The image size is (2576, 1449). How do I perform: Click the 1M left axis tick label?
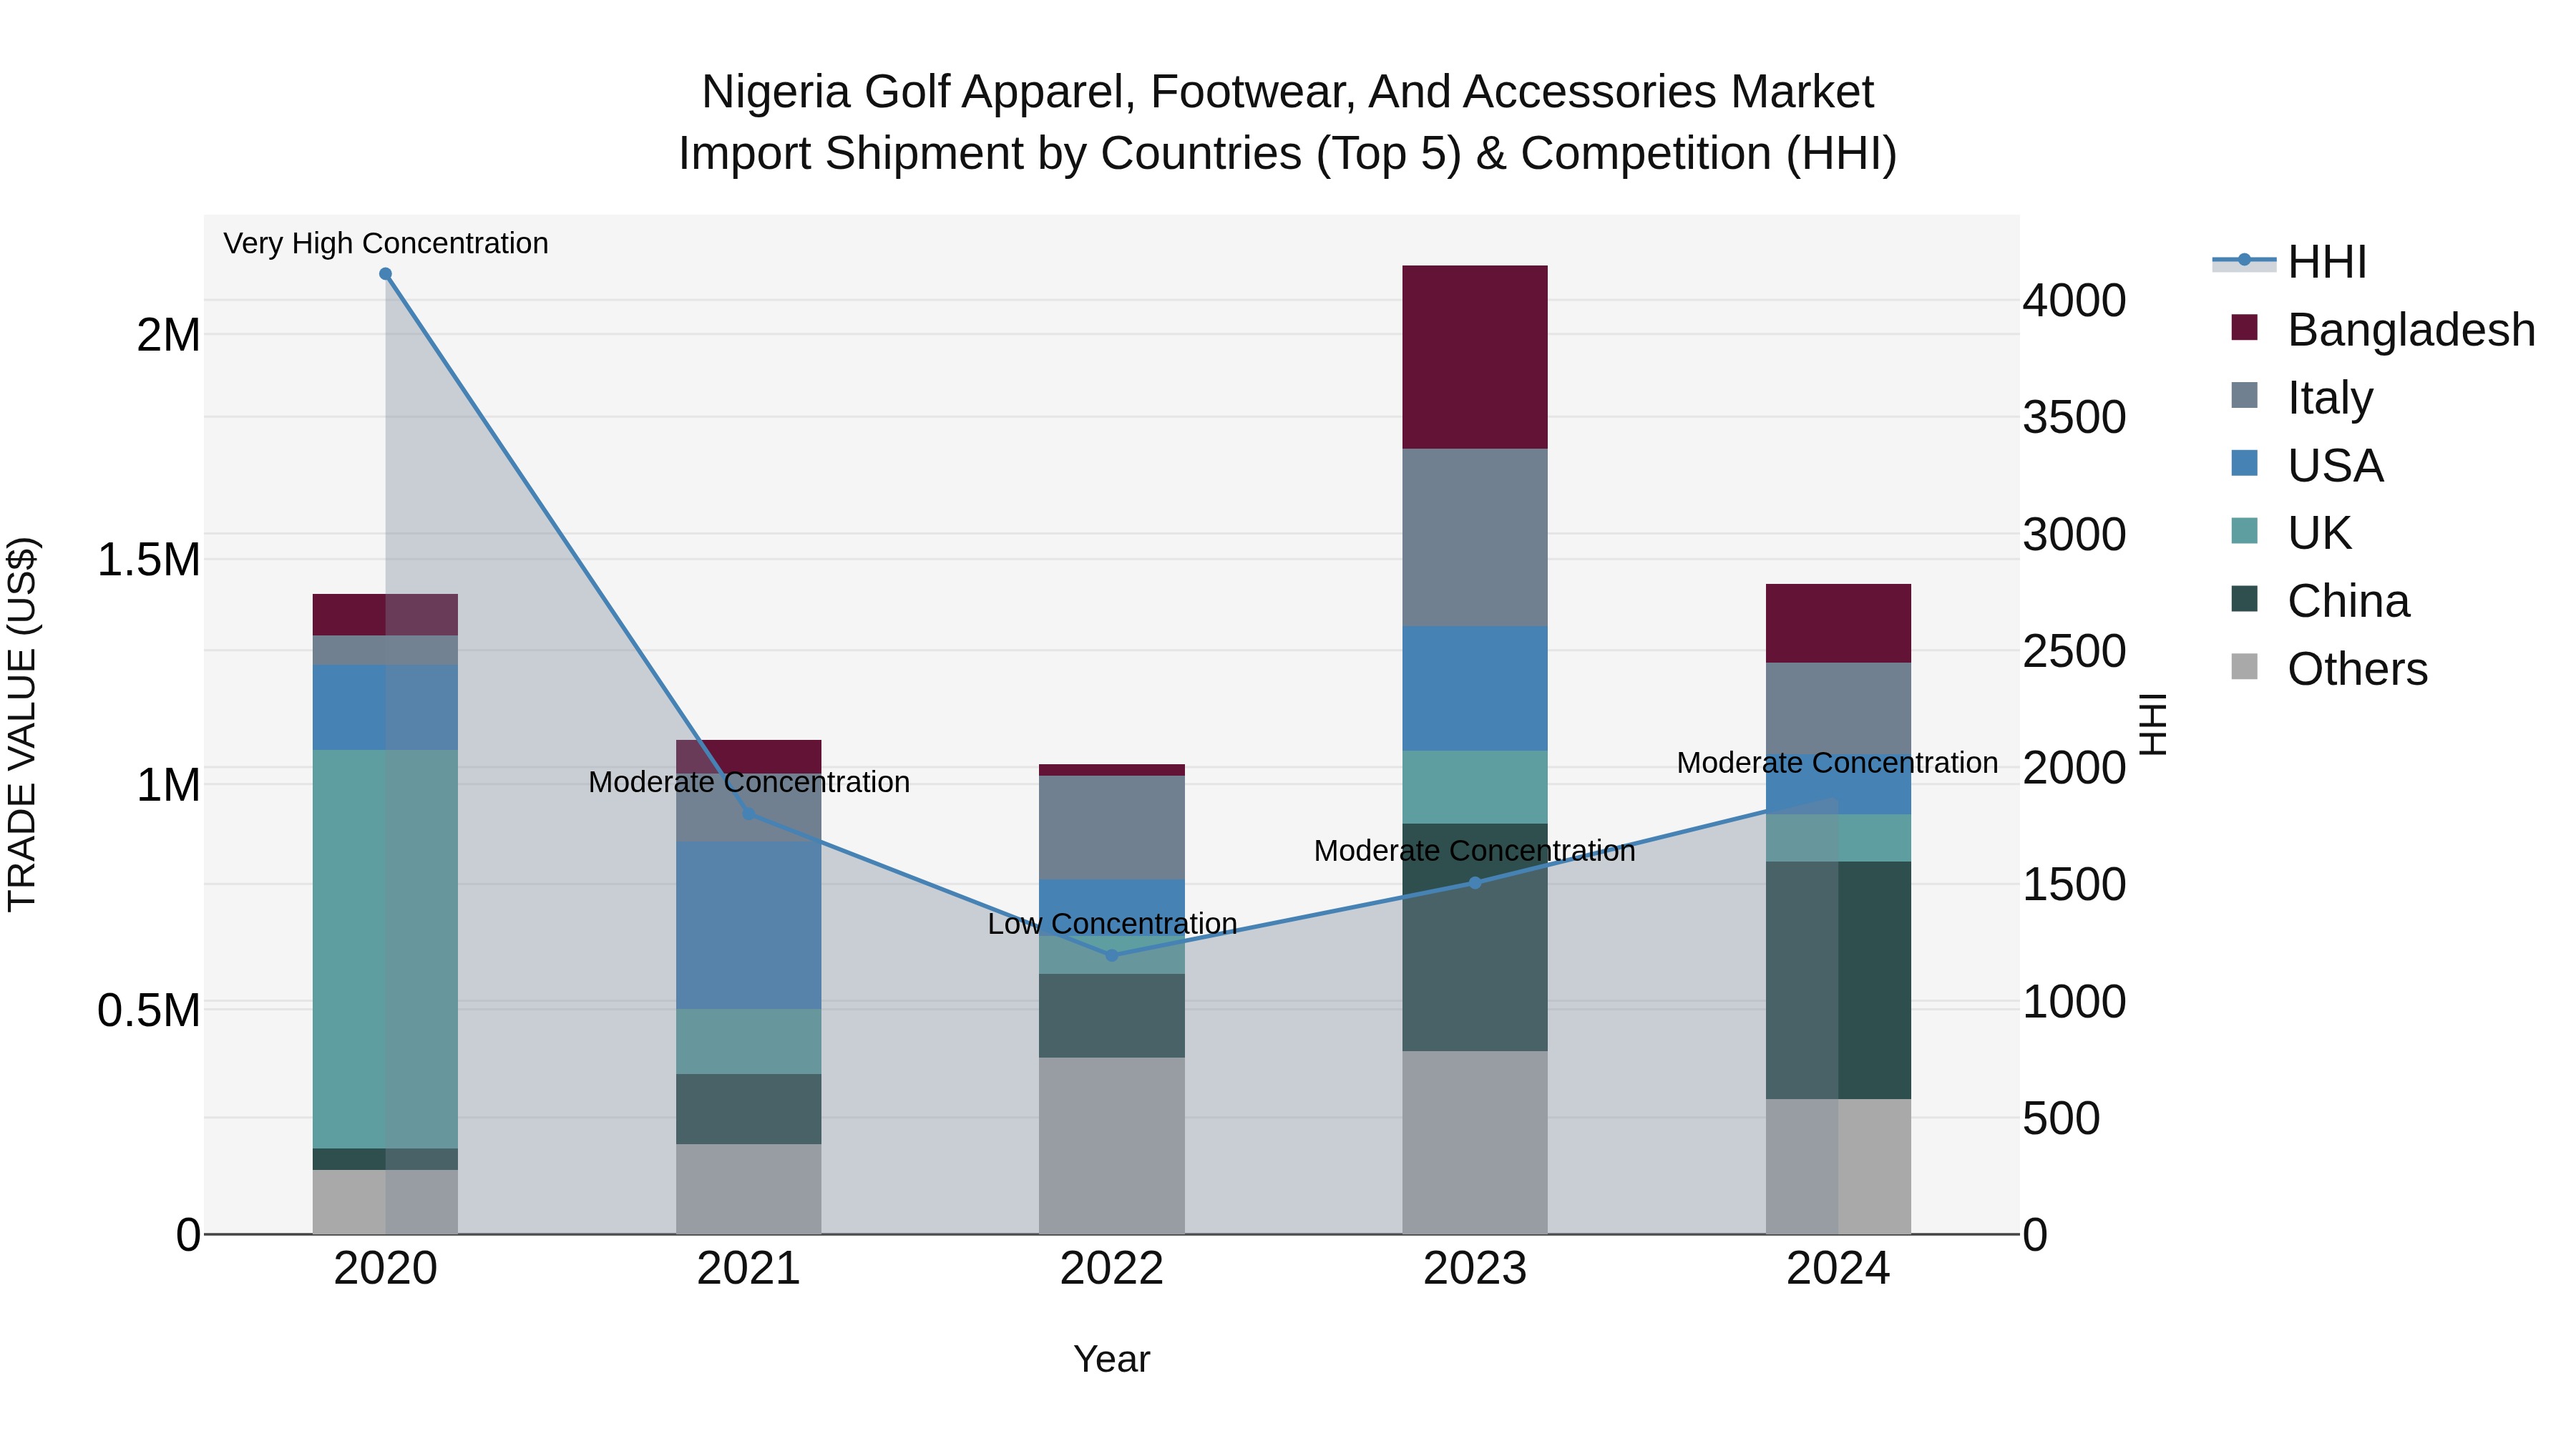coord(169,785)
